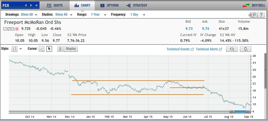Click the IV Change value -4.09%

coord(206,41)
